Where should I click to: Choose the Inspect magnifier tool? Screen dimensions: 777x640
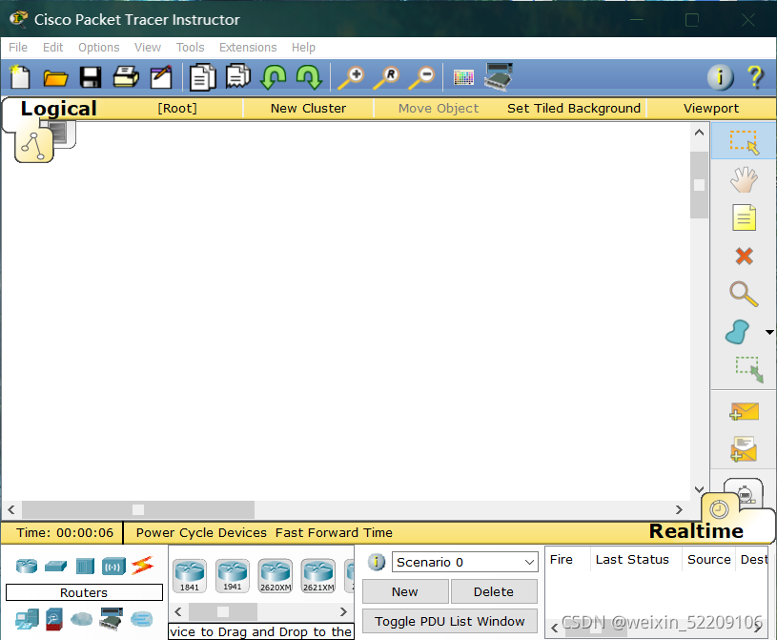[x=744, y=294]
